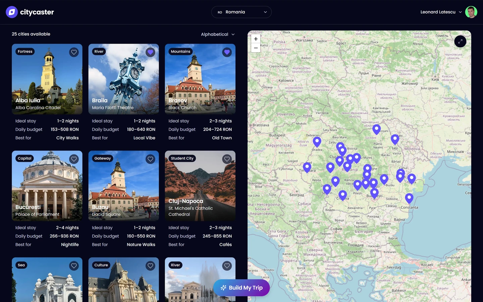
Task: Click the Mountains tag on Brasov card
Action: point(180,52)
